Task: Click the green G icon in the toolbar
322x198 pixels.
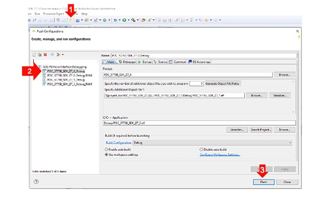Action: 105,20
